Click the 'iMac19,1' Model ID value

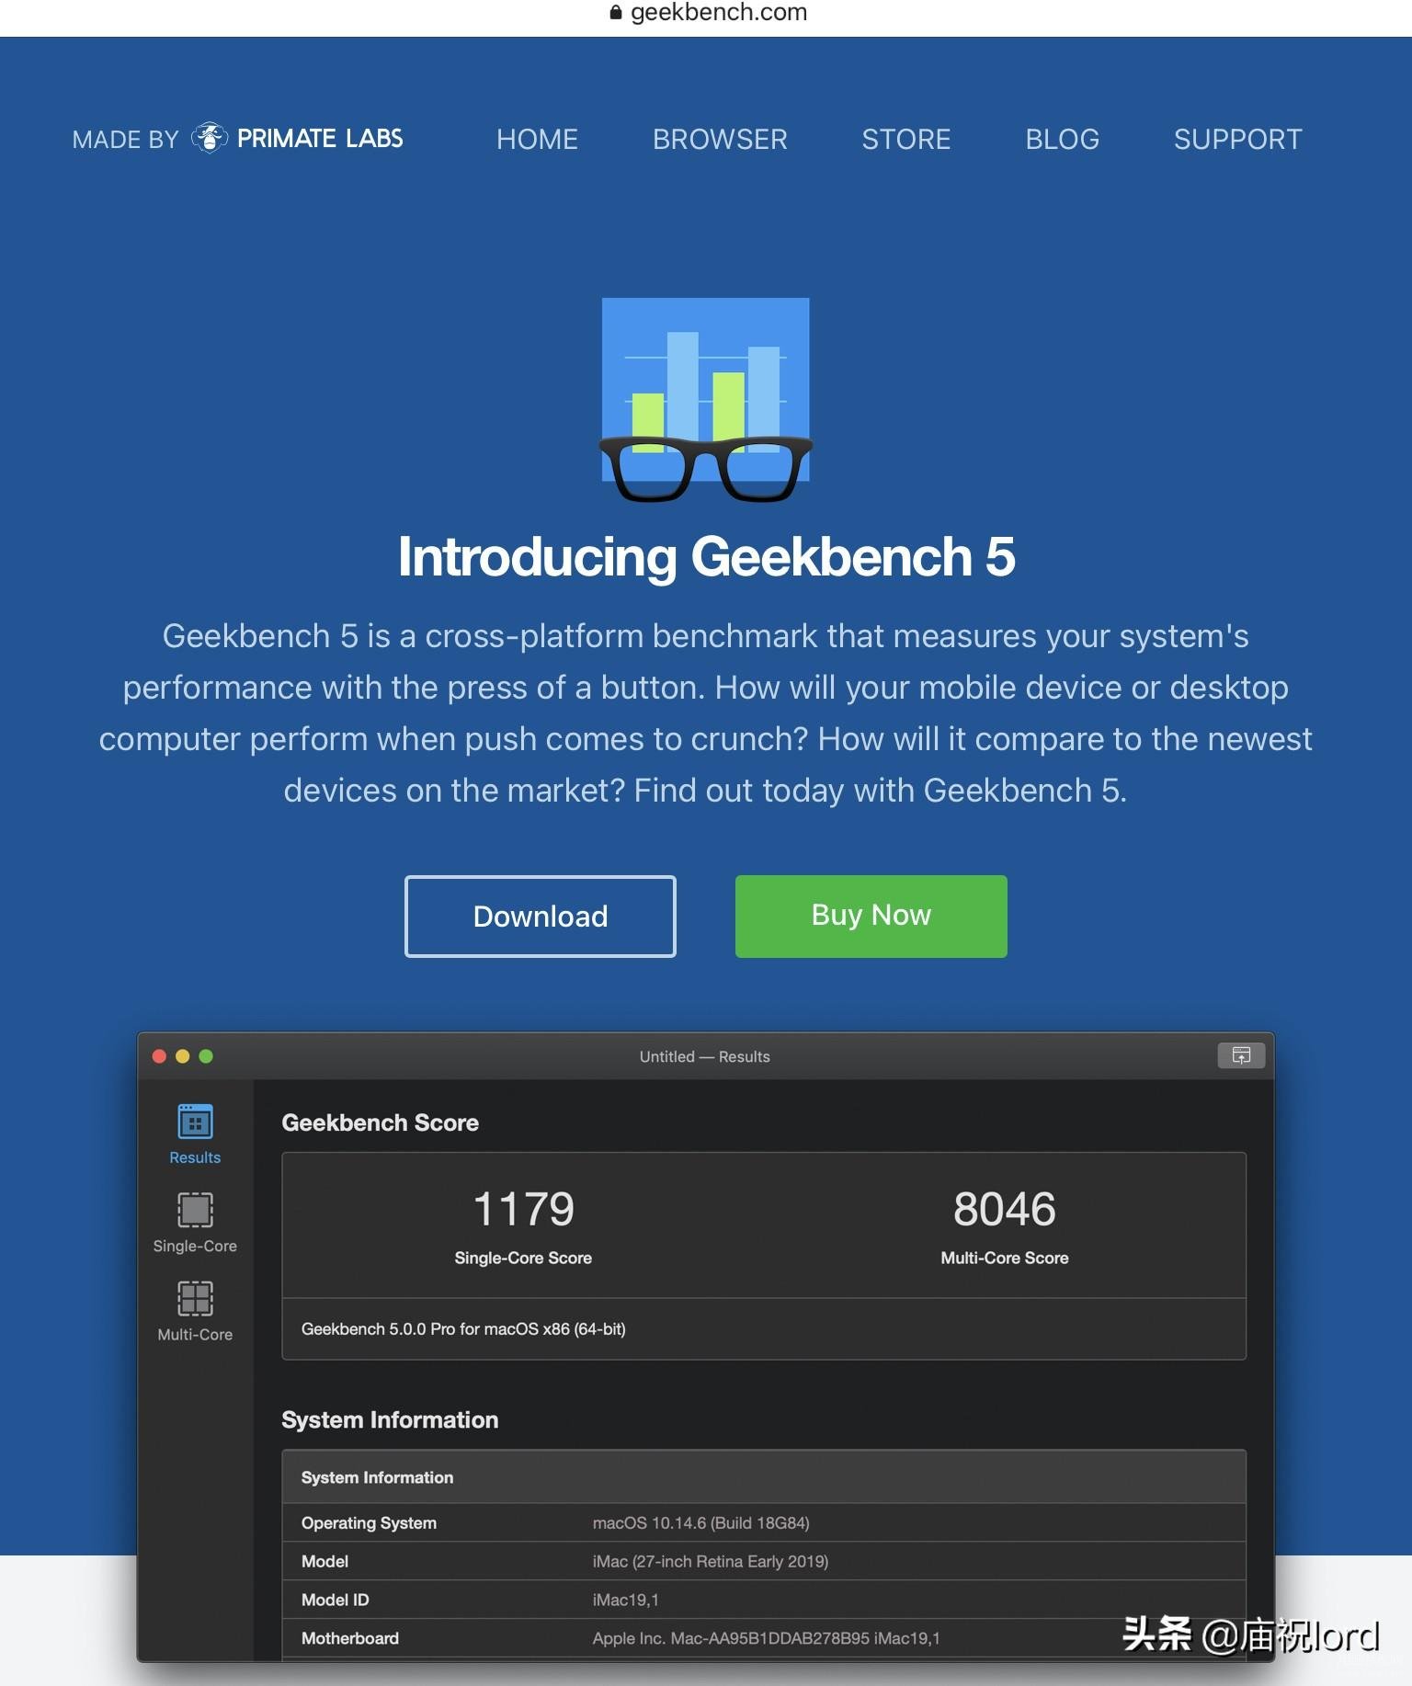click(626, 1601)
